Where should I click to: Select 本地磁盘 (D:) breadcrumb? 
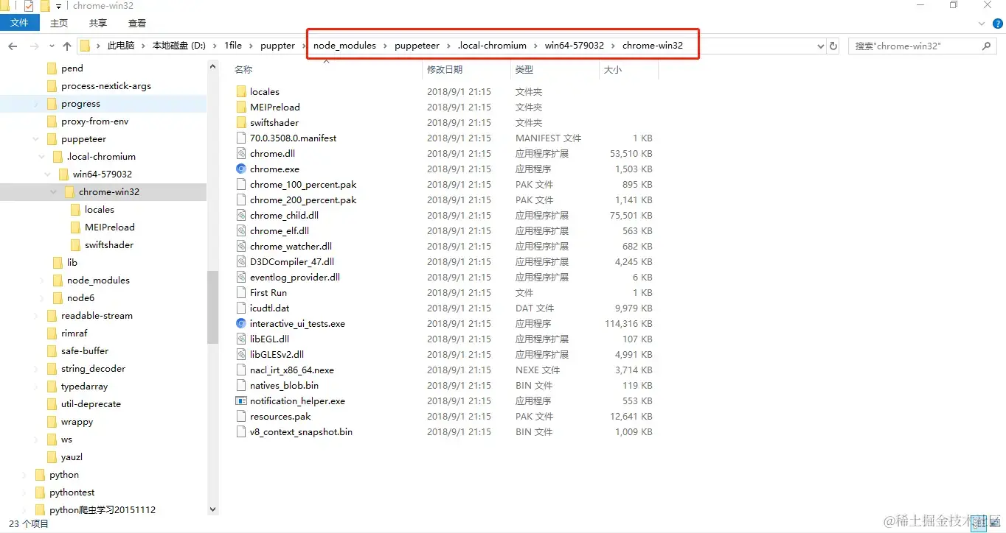tap(179, 46)
